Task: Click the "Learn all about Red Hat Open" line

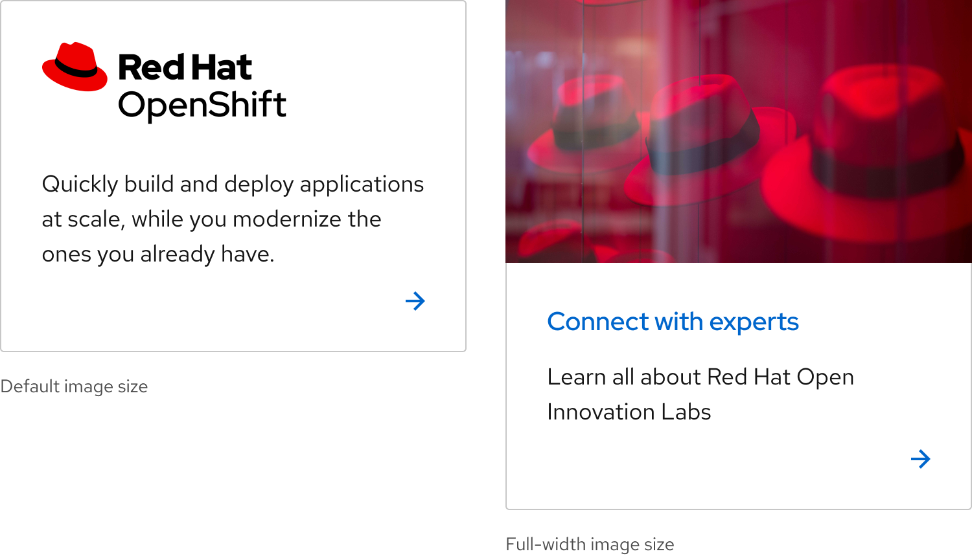Action: pos(700,377)
